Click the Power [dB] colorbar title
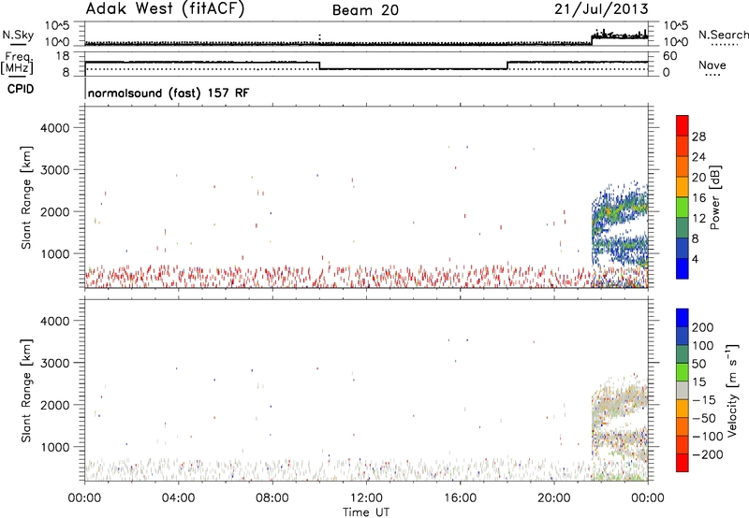 click(714, 197)
